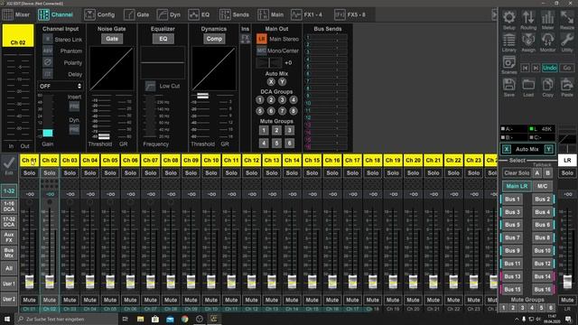
Task: Open the insert OFF dropdown
Action: 61,86
